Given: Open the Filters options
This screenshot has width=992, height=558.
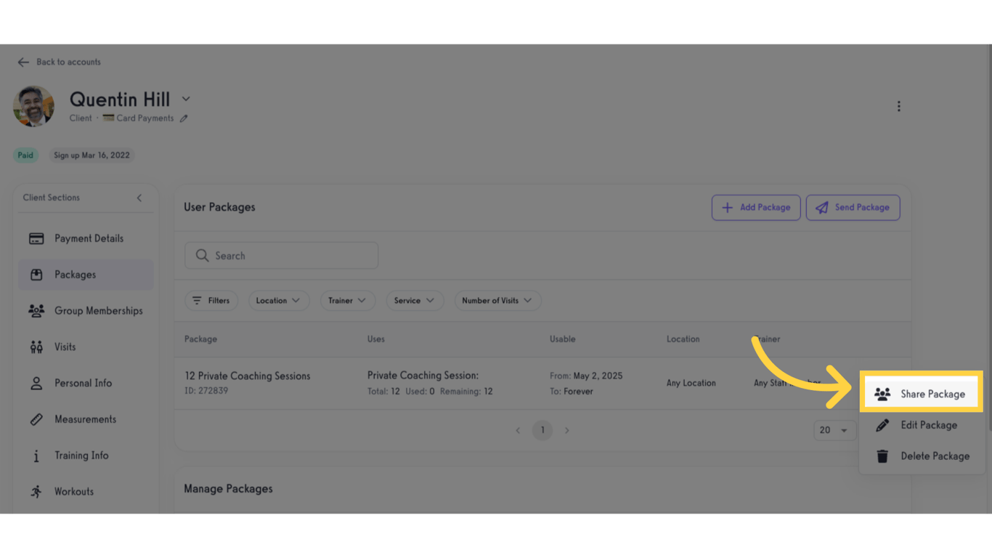Looking at the screenshot, I should 211,300.
